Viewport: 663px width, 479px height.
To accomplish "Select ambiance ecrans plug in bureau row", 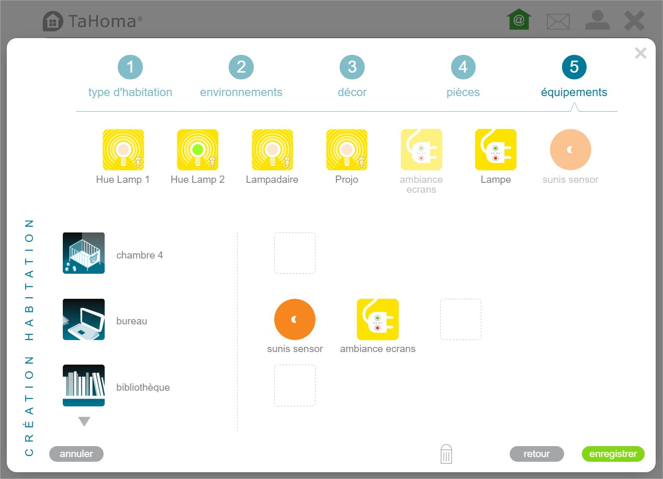I will tap(377, 319).
